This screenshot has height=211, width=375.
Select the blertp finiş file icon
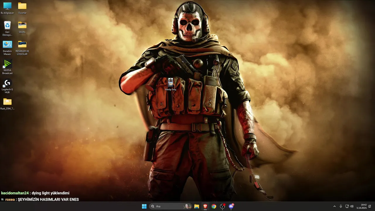coord(171,84)
